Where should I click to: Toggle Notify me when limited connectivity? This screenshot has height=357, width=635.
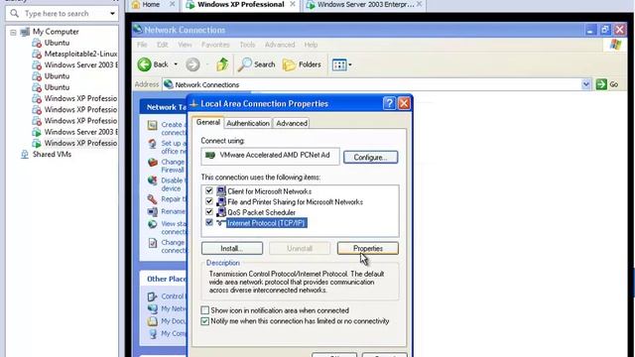coord(205,321)
